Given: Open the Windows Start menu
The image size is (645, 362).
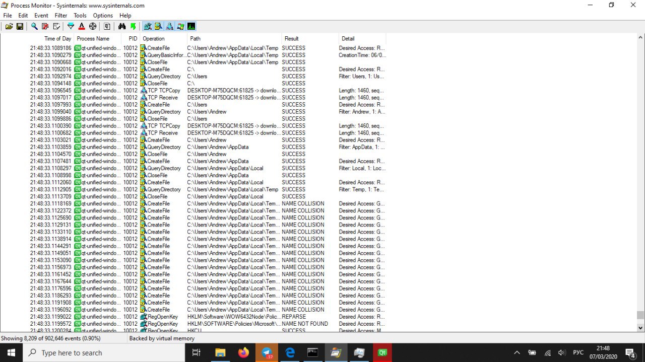Looking at the screenshot, I should click(11, 353).
